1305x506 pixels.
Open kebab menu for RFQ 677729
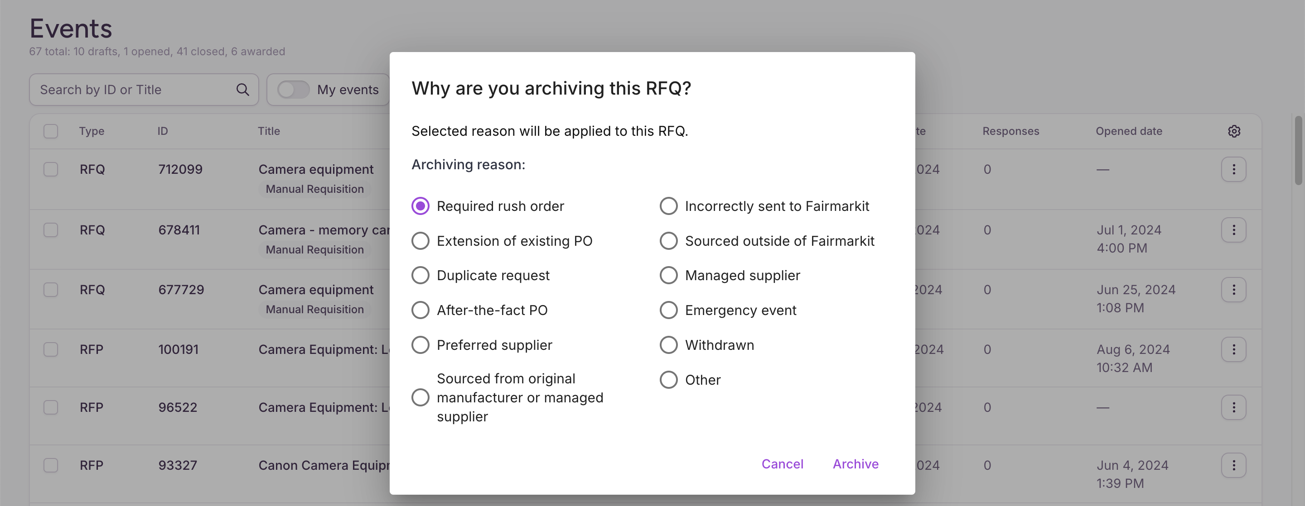1233,289
